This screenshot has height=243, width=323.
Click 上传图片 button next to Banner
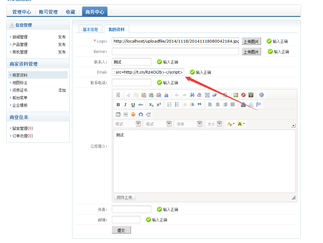[251, 51]
